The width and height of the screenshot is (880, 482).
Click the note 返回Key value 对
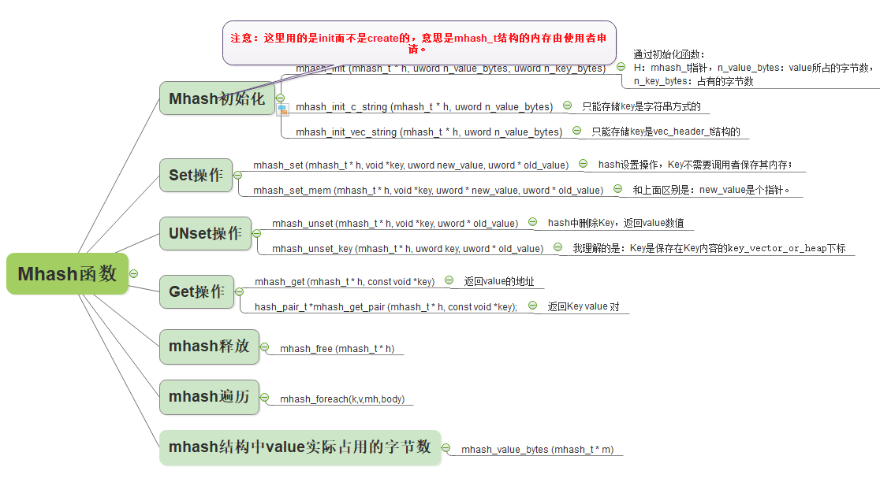click(x=584, y=306)
